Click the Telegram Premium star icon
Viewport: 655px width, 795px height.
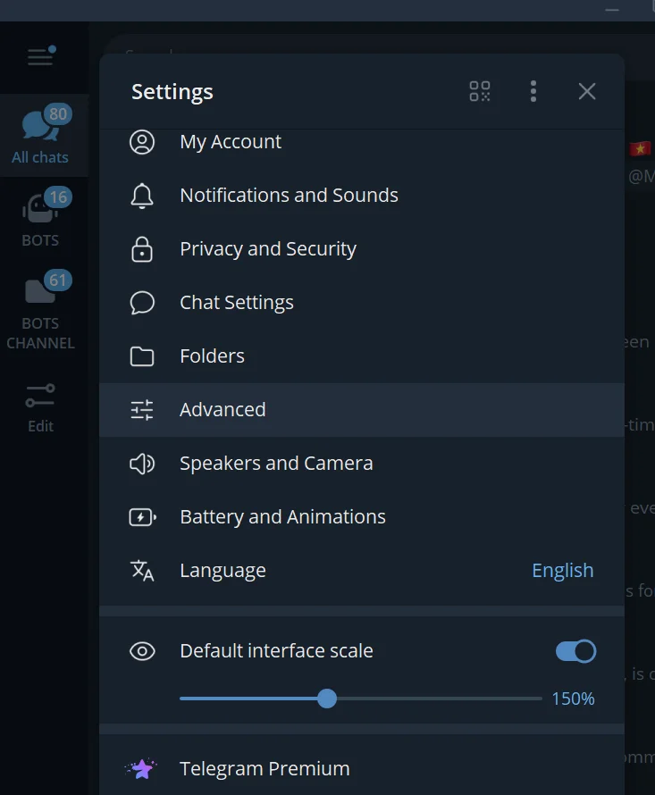tap(141, 769)
